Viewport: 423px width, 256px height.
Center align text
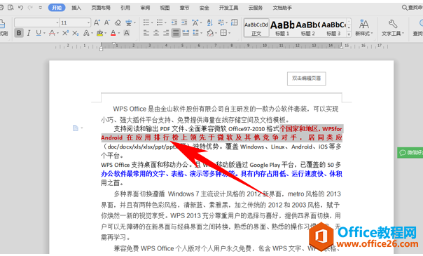point(156,33)
